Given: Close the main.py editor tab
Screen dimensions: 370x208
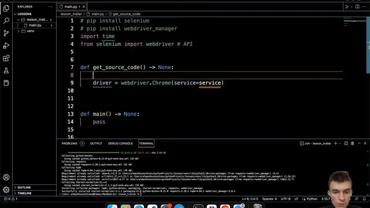Looking at the screenshot, I should click(x=84, y=6).
